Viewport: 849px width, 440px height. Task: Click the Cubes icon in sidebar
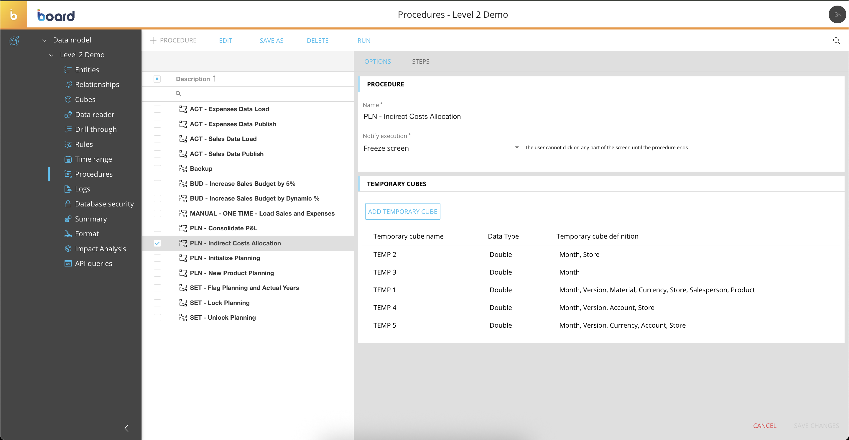[x=68, y=99]
